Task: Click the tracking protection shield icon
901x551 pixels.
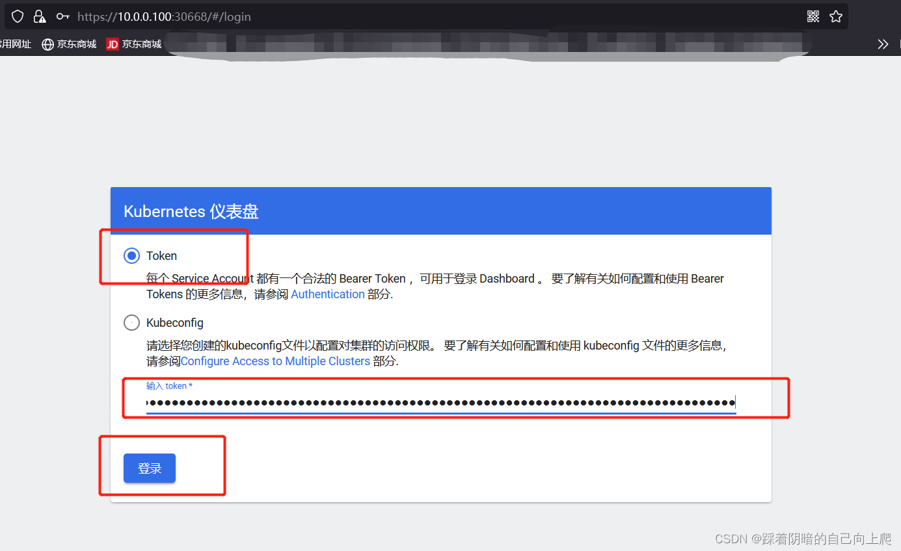Action: coord(18,16)
